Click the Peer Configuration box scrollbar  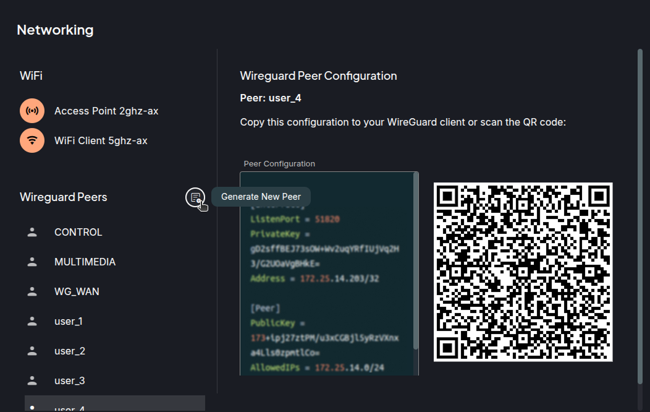click(x=416, y=260)
